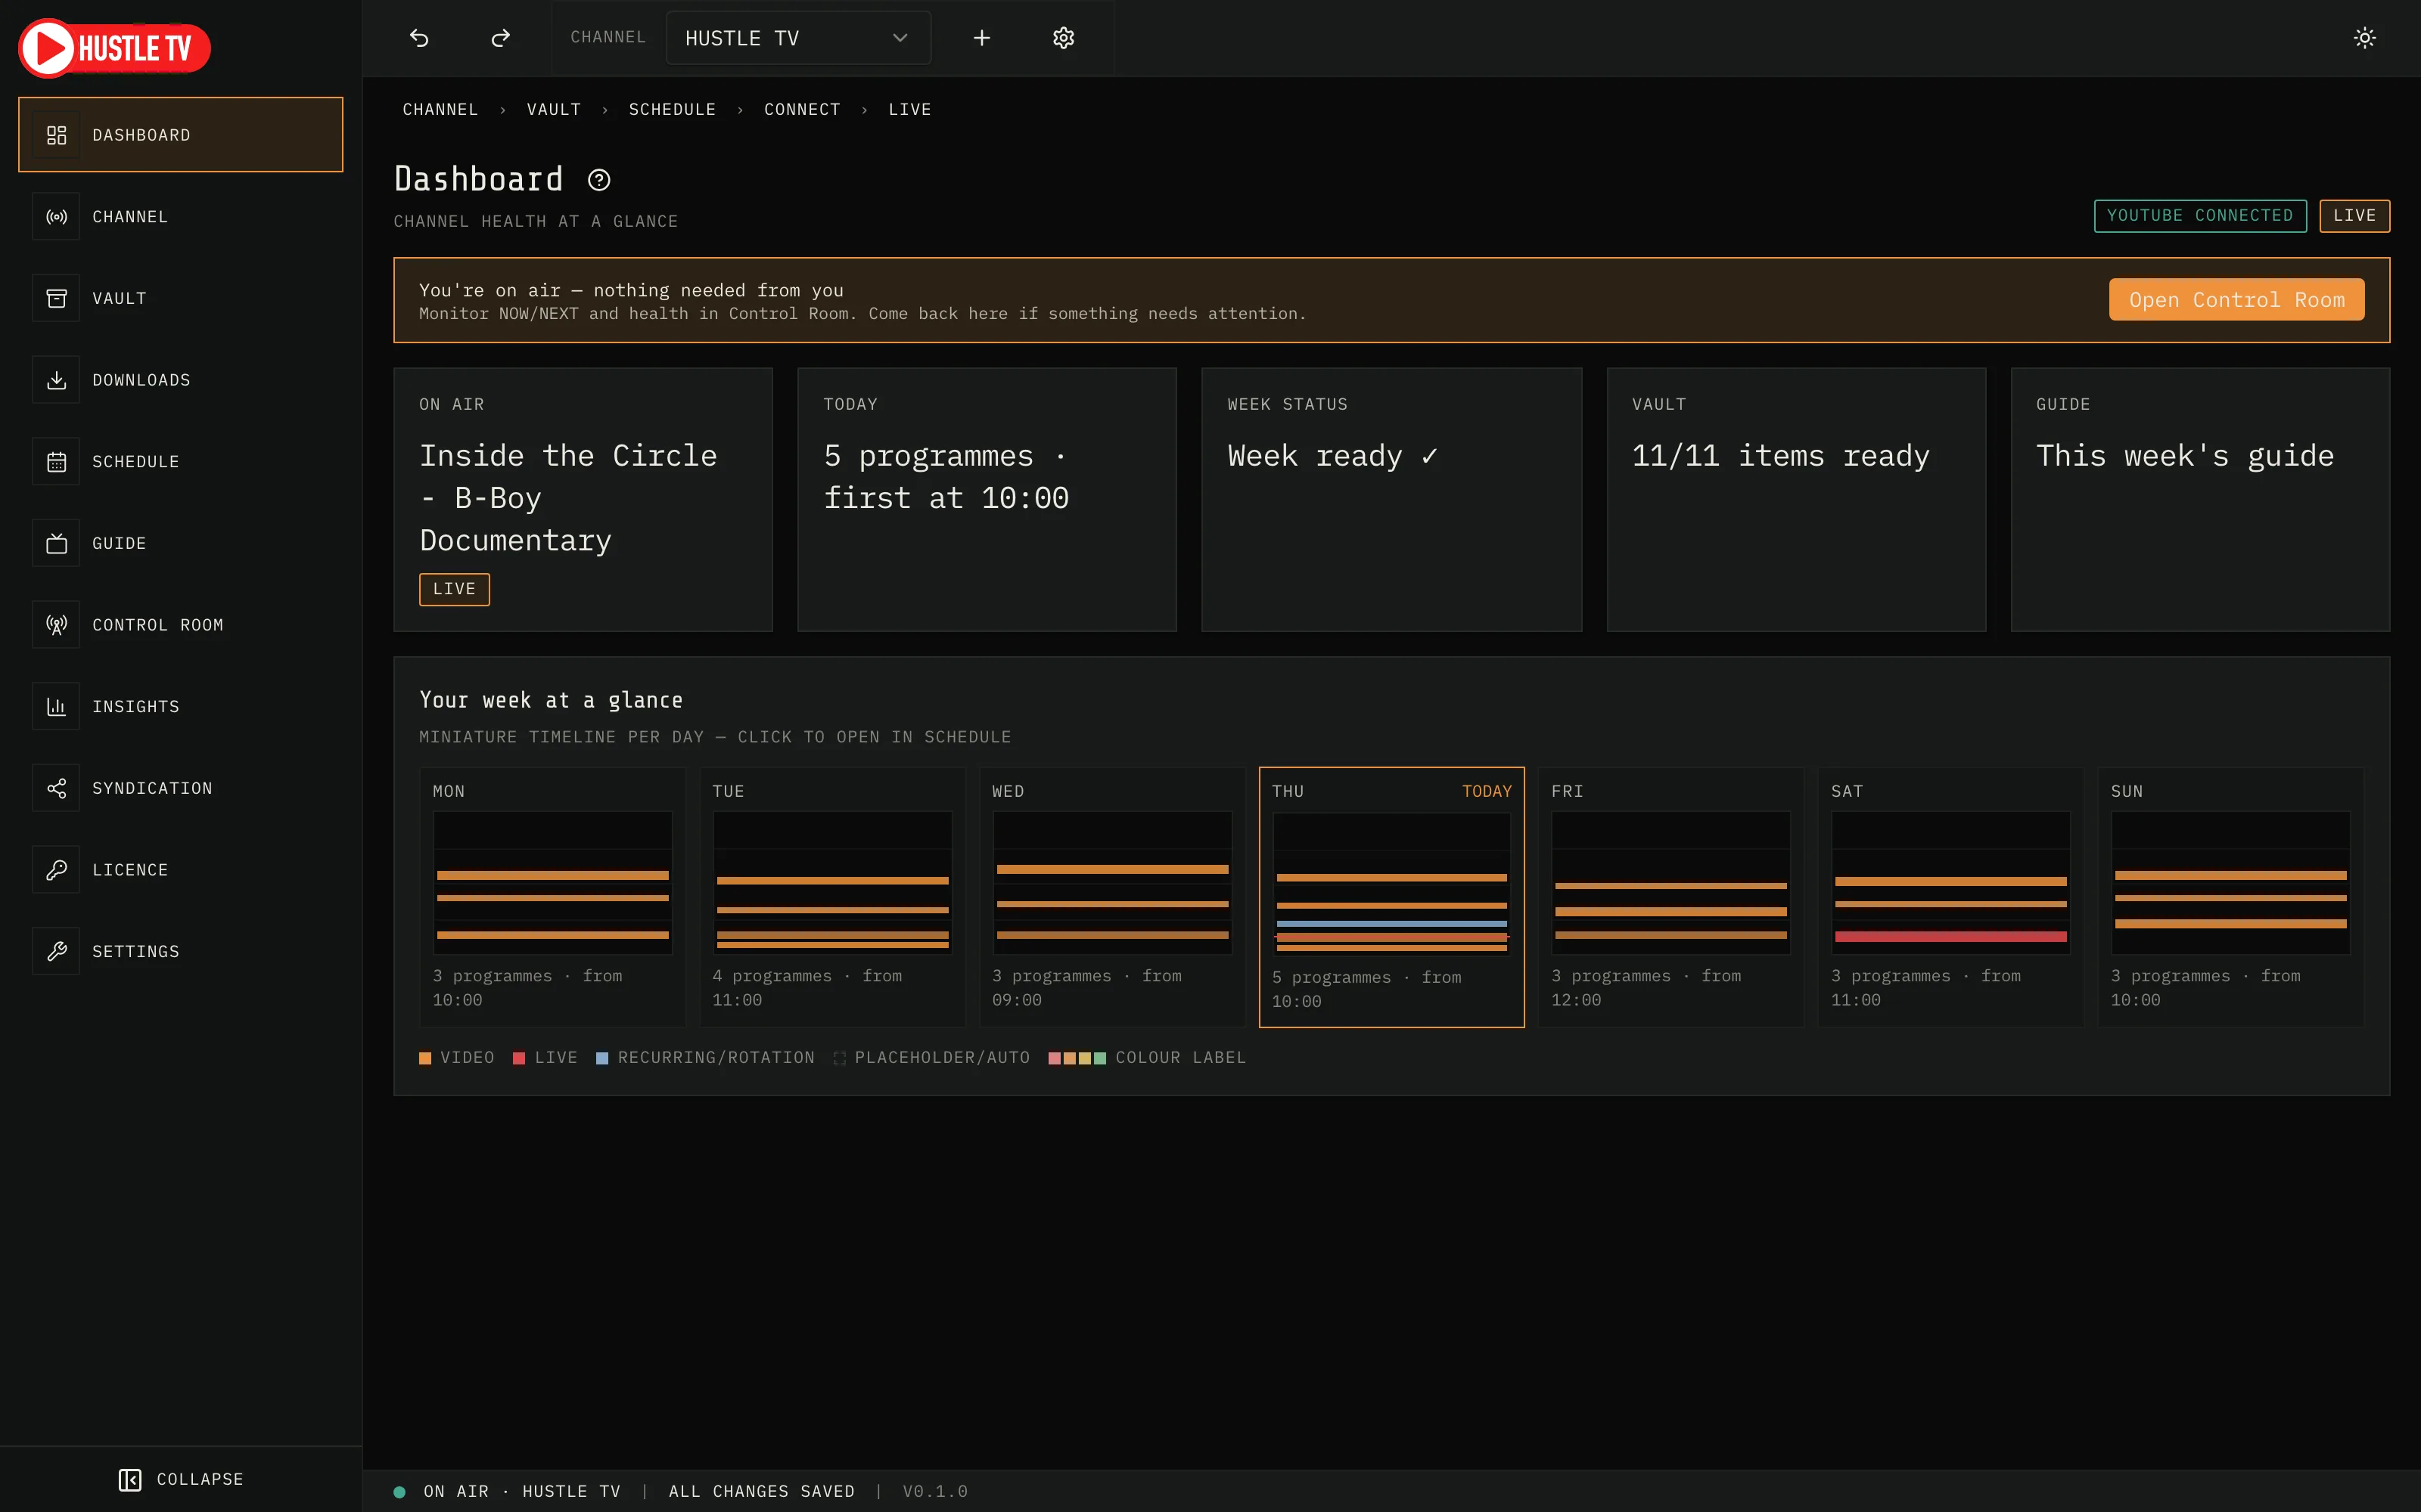Click the blue RECURRING/ROTATION legend swatch
Image resolution: width=2421 pixels, height=1512 pixels.
(602, 1058)
